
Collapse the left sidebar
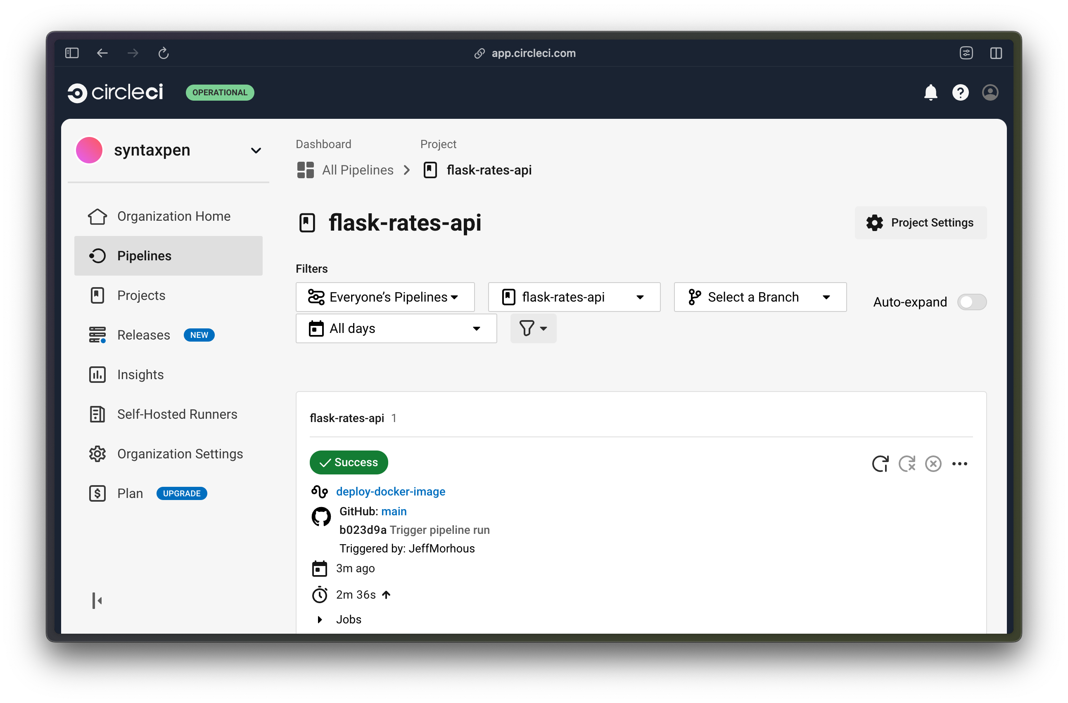pyautogui.click(x=97, y=600)
